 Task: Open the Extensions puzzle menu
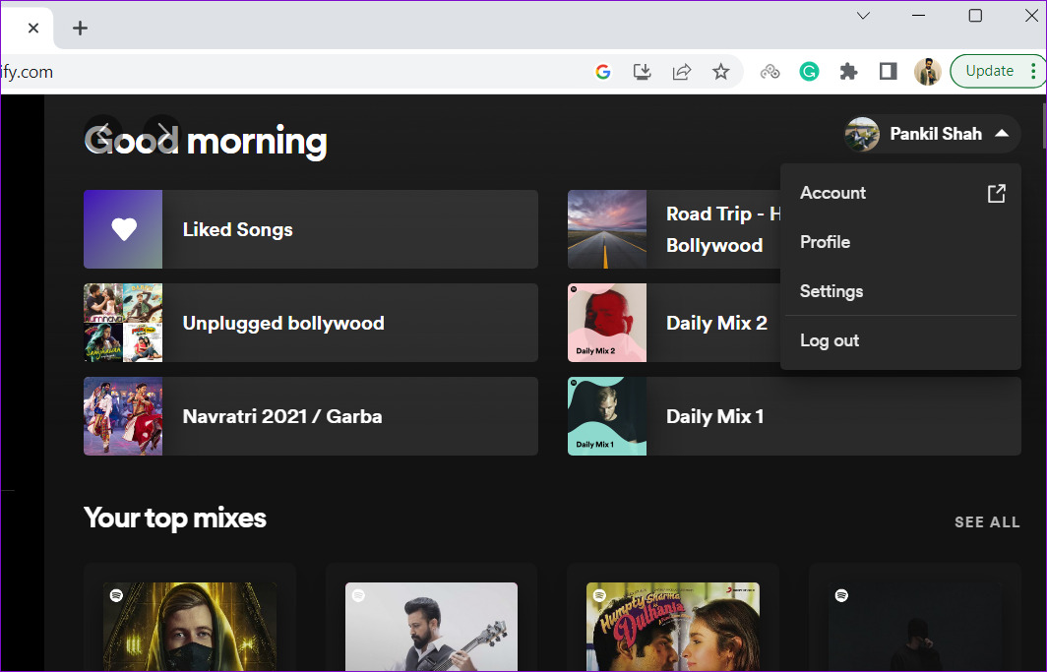pyautogui.click(x=848, y=72)
